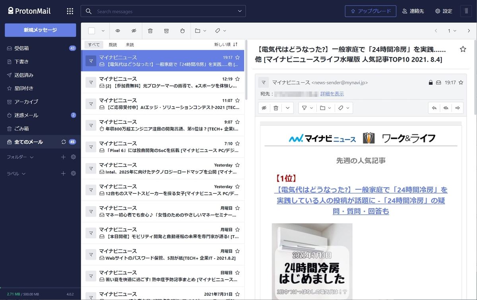Image resolution: width=477 pixels, height=300 pixels.
Task: Open move-to-folder dropdown in list toolbar
Action: click(200, 31)
